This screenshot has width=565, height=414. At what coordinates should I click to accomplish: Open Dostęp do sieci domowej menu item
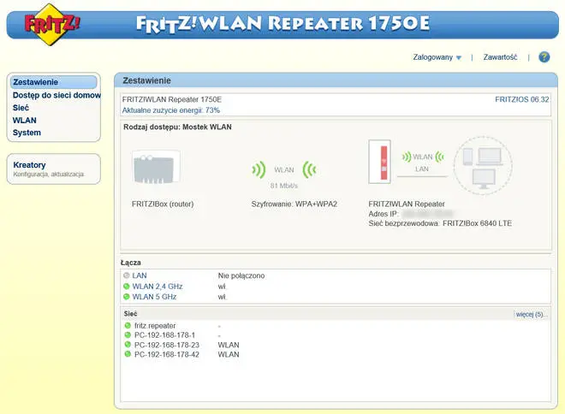click(x=56, y=96)
